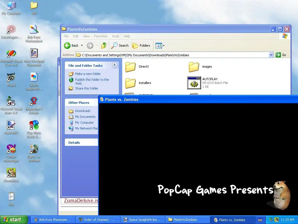Collapse File and Folder Tasks panel
Viewport: 298px width, 224px height.
pyautogui.click(x=114, y=65)
